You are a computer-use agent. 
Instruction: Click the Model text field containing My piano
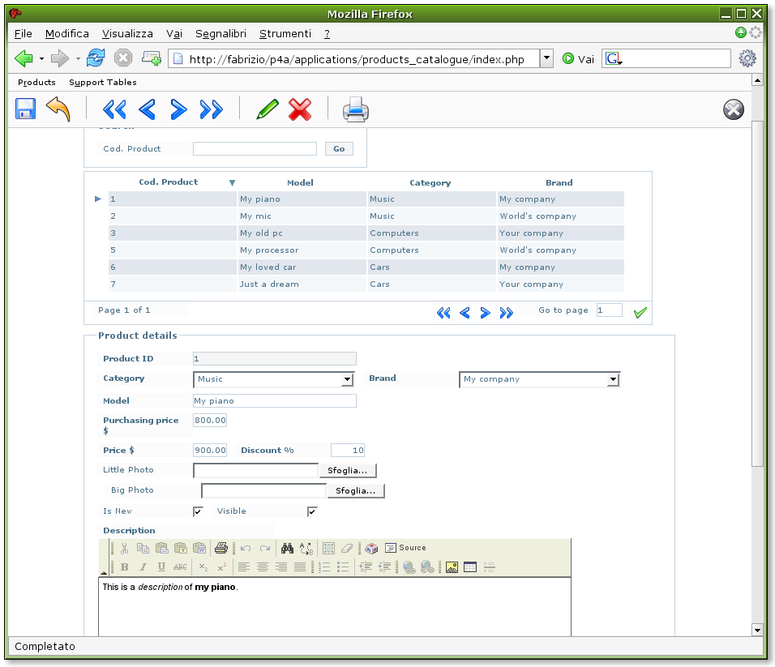275,401
